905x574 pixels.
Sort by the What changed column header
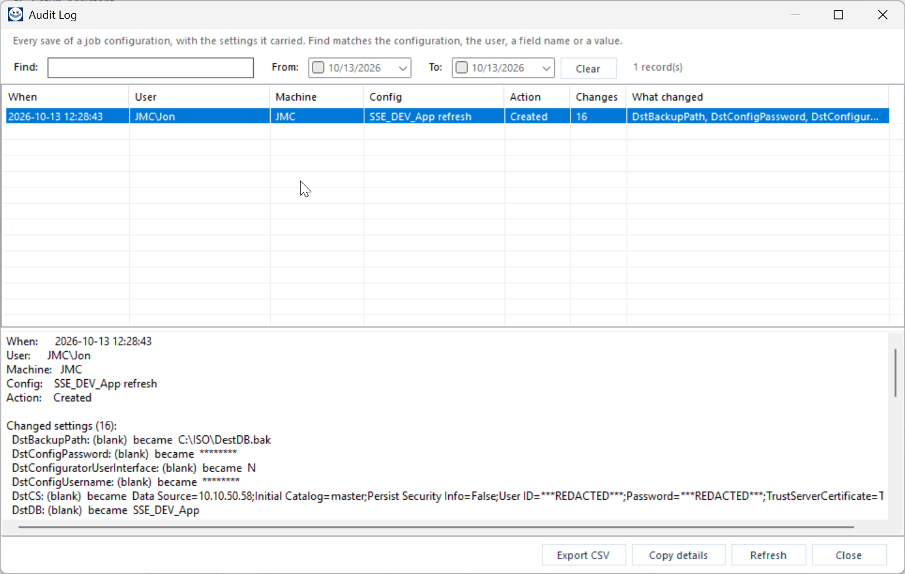coord(757,97)
